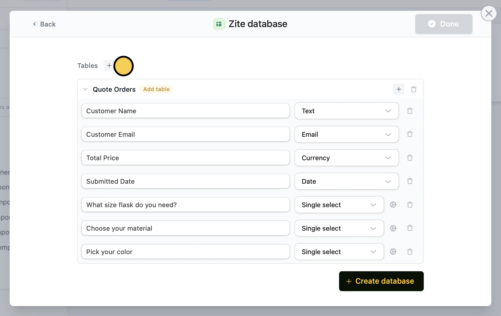
Task: Remove the Total Price field
Action: click(x=410, y=158)
